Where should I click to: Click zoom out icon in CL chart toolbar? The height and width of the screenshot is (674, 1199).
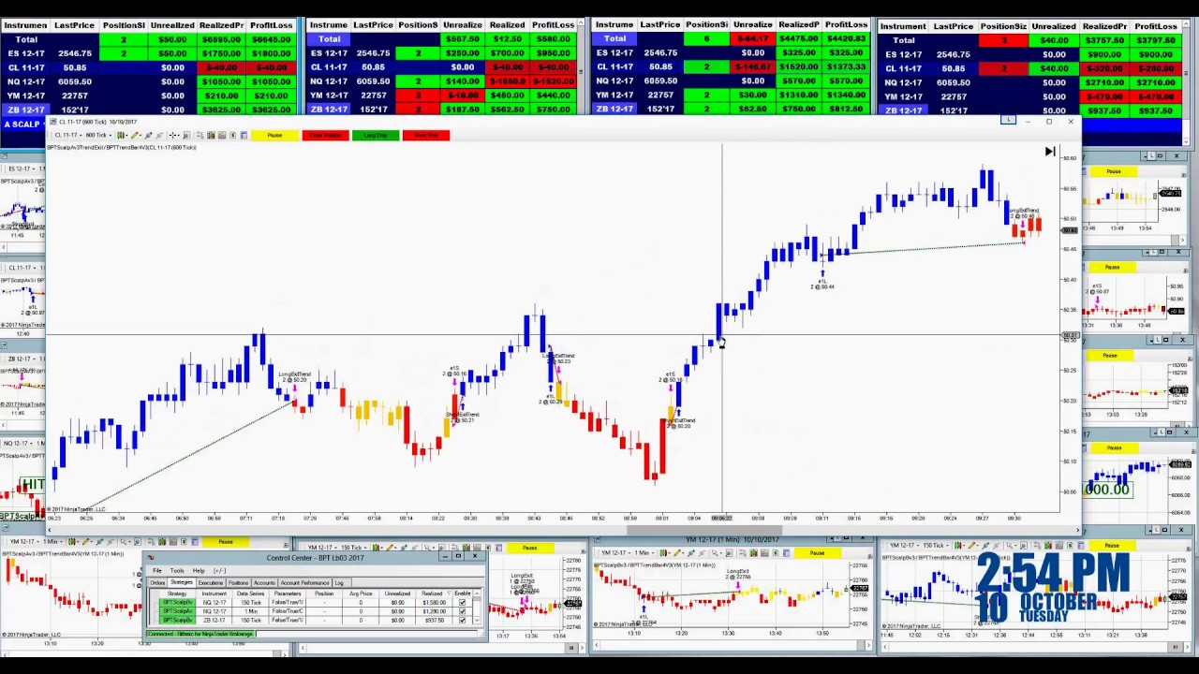pos(159,136)
